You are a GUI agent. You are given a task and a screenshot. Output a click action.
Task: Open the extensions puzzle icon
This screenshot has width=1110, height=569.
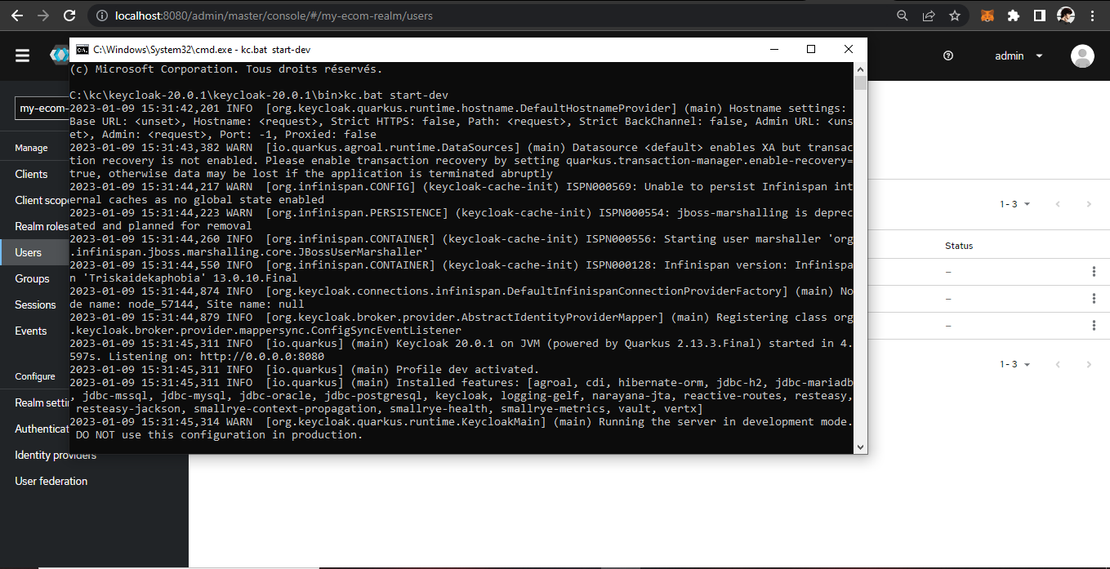point(1014,16)
